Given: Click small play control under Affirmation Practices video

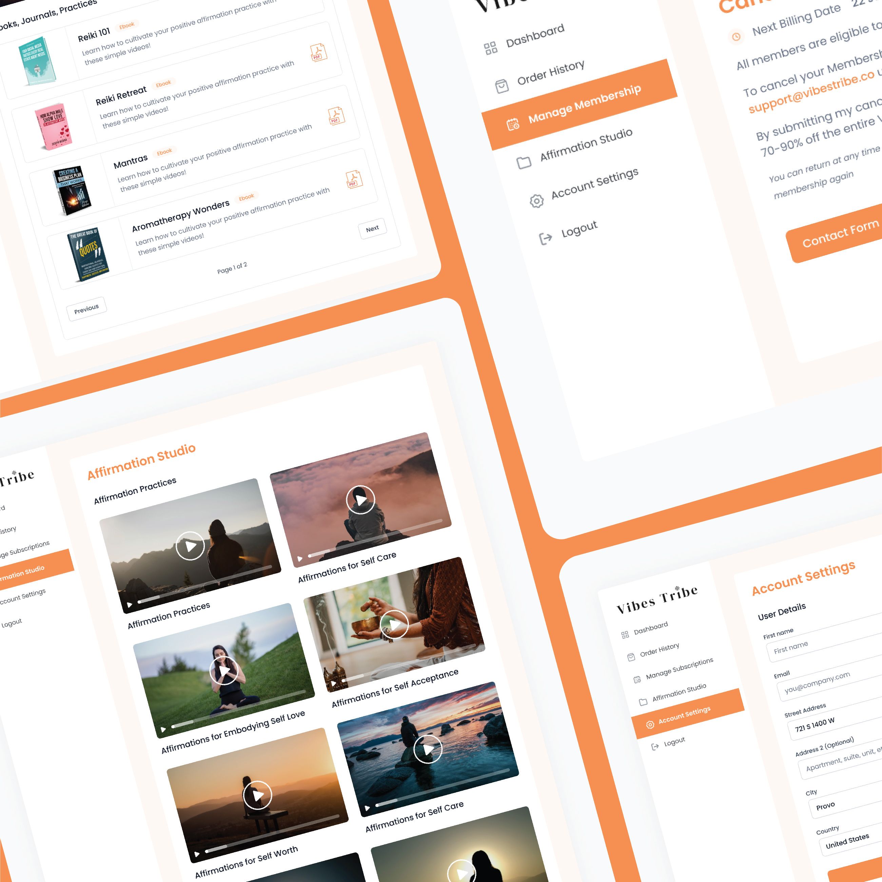Looking at the screenshot, I should coord(129,605).
